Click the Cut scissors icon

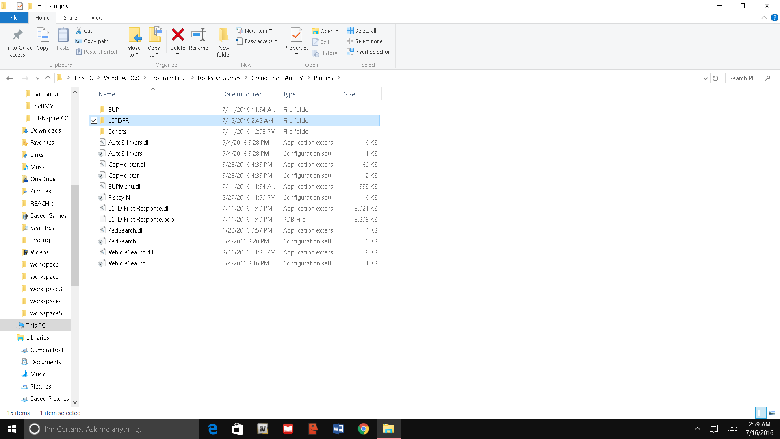(79, 30)
